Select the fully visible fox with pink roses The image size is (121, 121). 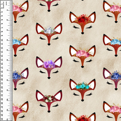[x=82, y=56]
